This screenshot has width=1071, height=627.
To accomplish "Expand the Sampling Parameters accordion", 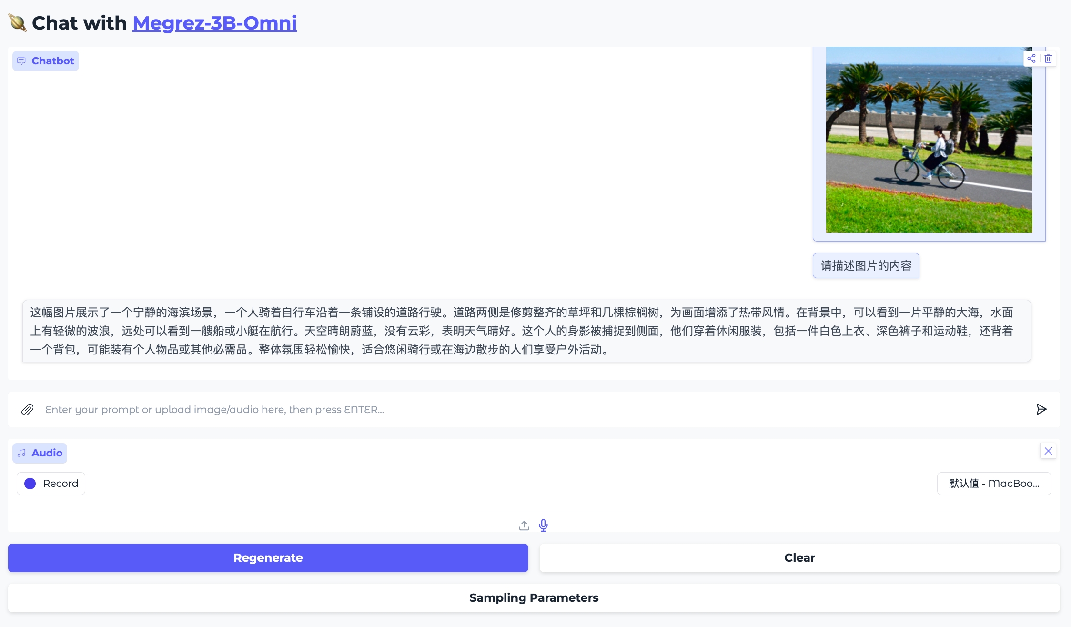I will click(x=534, y=598).
